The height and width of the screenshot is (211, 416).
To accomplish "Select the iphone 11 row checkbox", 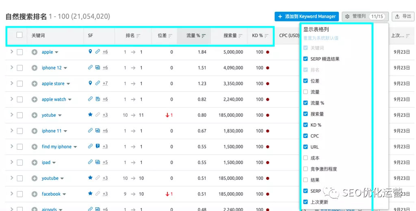I will pos(19,131).
